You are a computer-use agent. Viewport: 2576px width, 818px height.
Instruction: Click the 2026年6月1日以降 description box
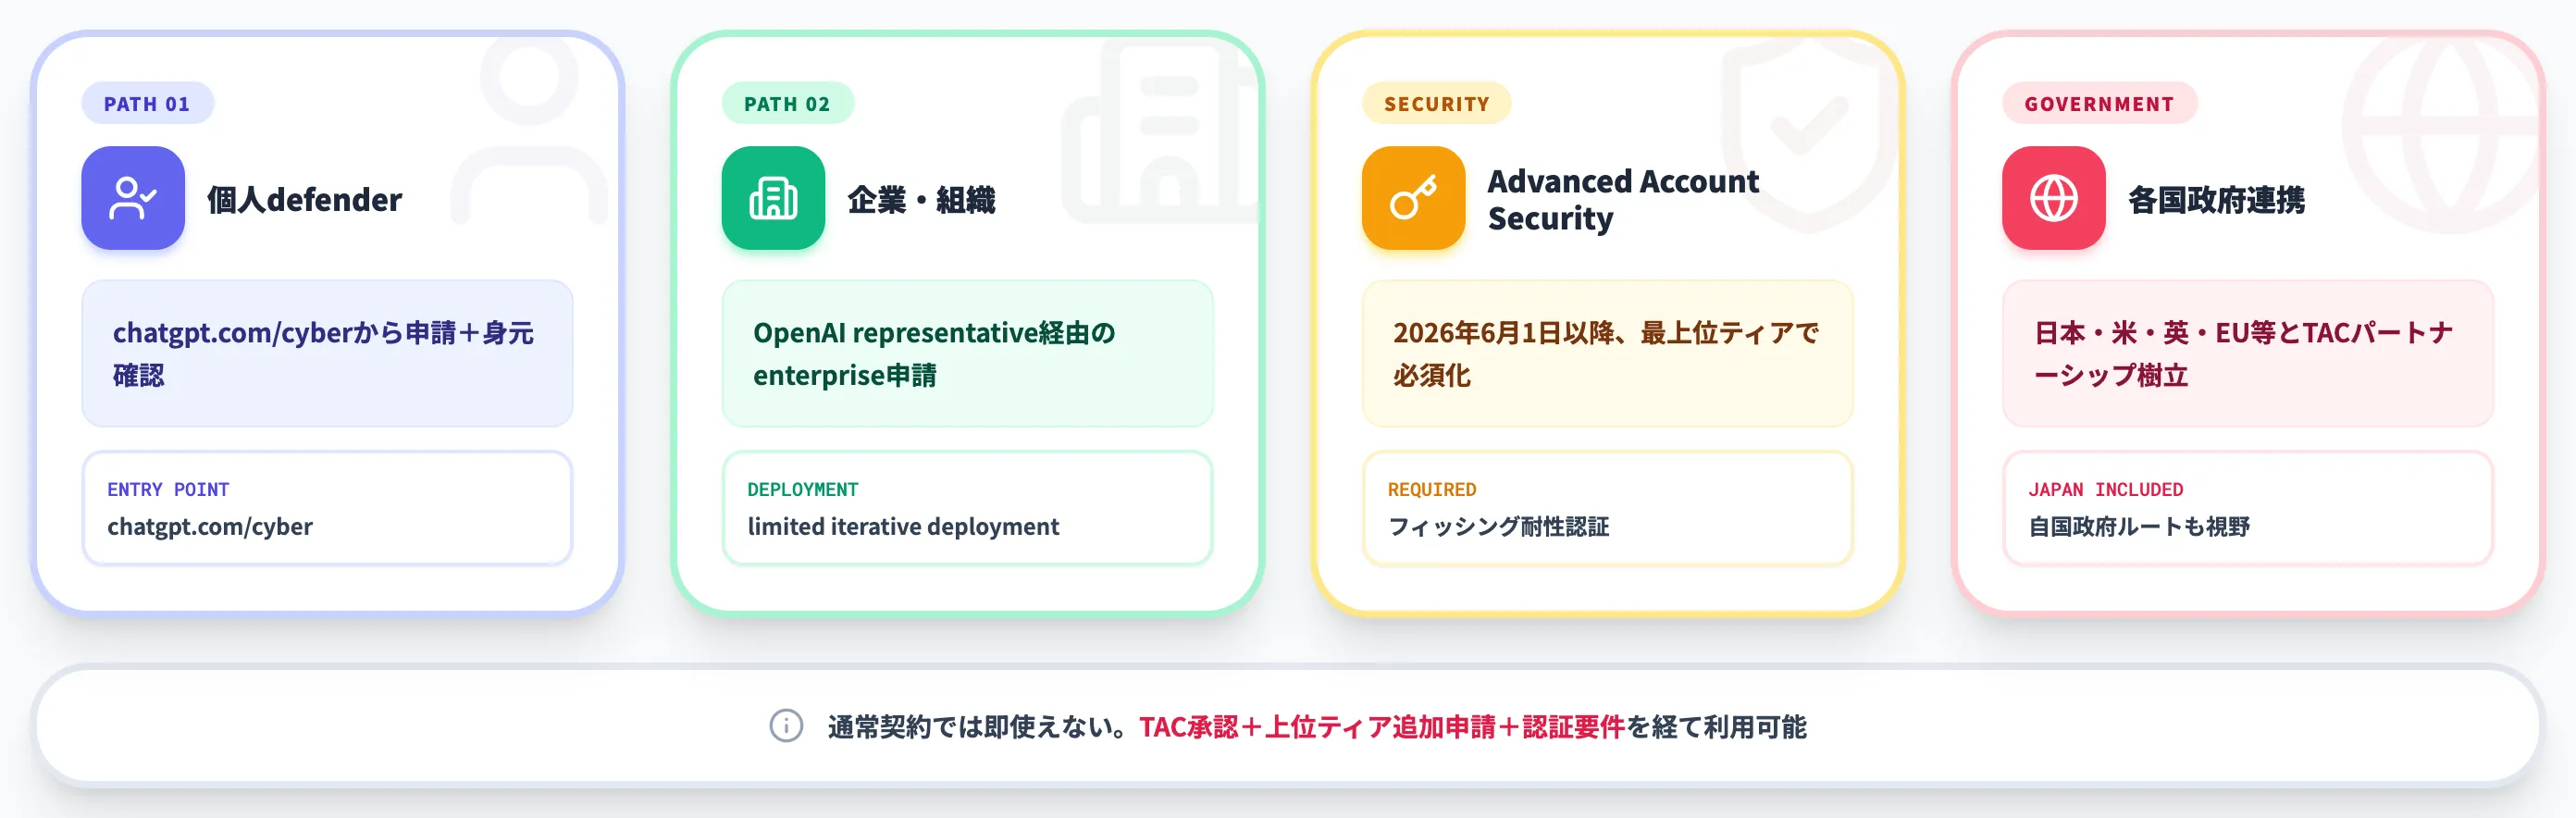click(x=1607, y=354)
